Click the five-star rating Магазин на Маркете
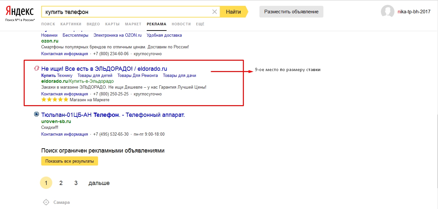Screen dimensions: 438x209 [x=55, y=100]
